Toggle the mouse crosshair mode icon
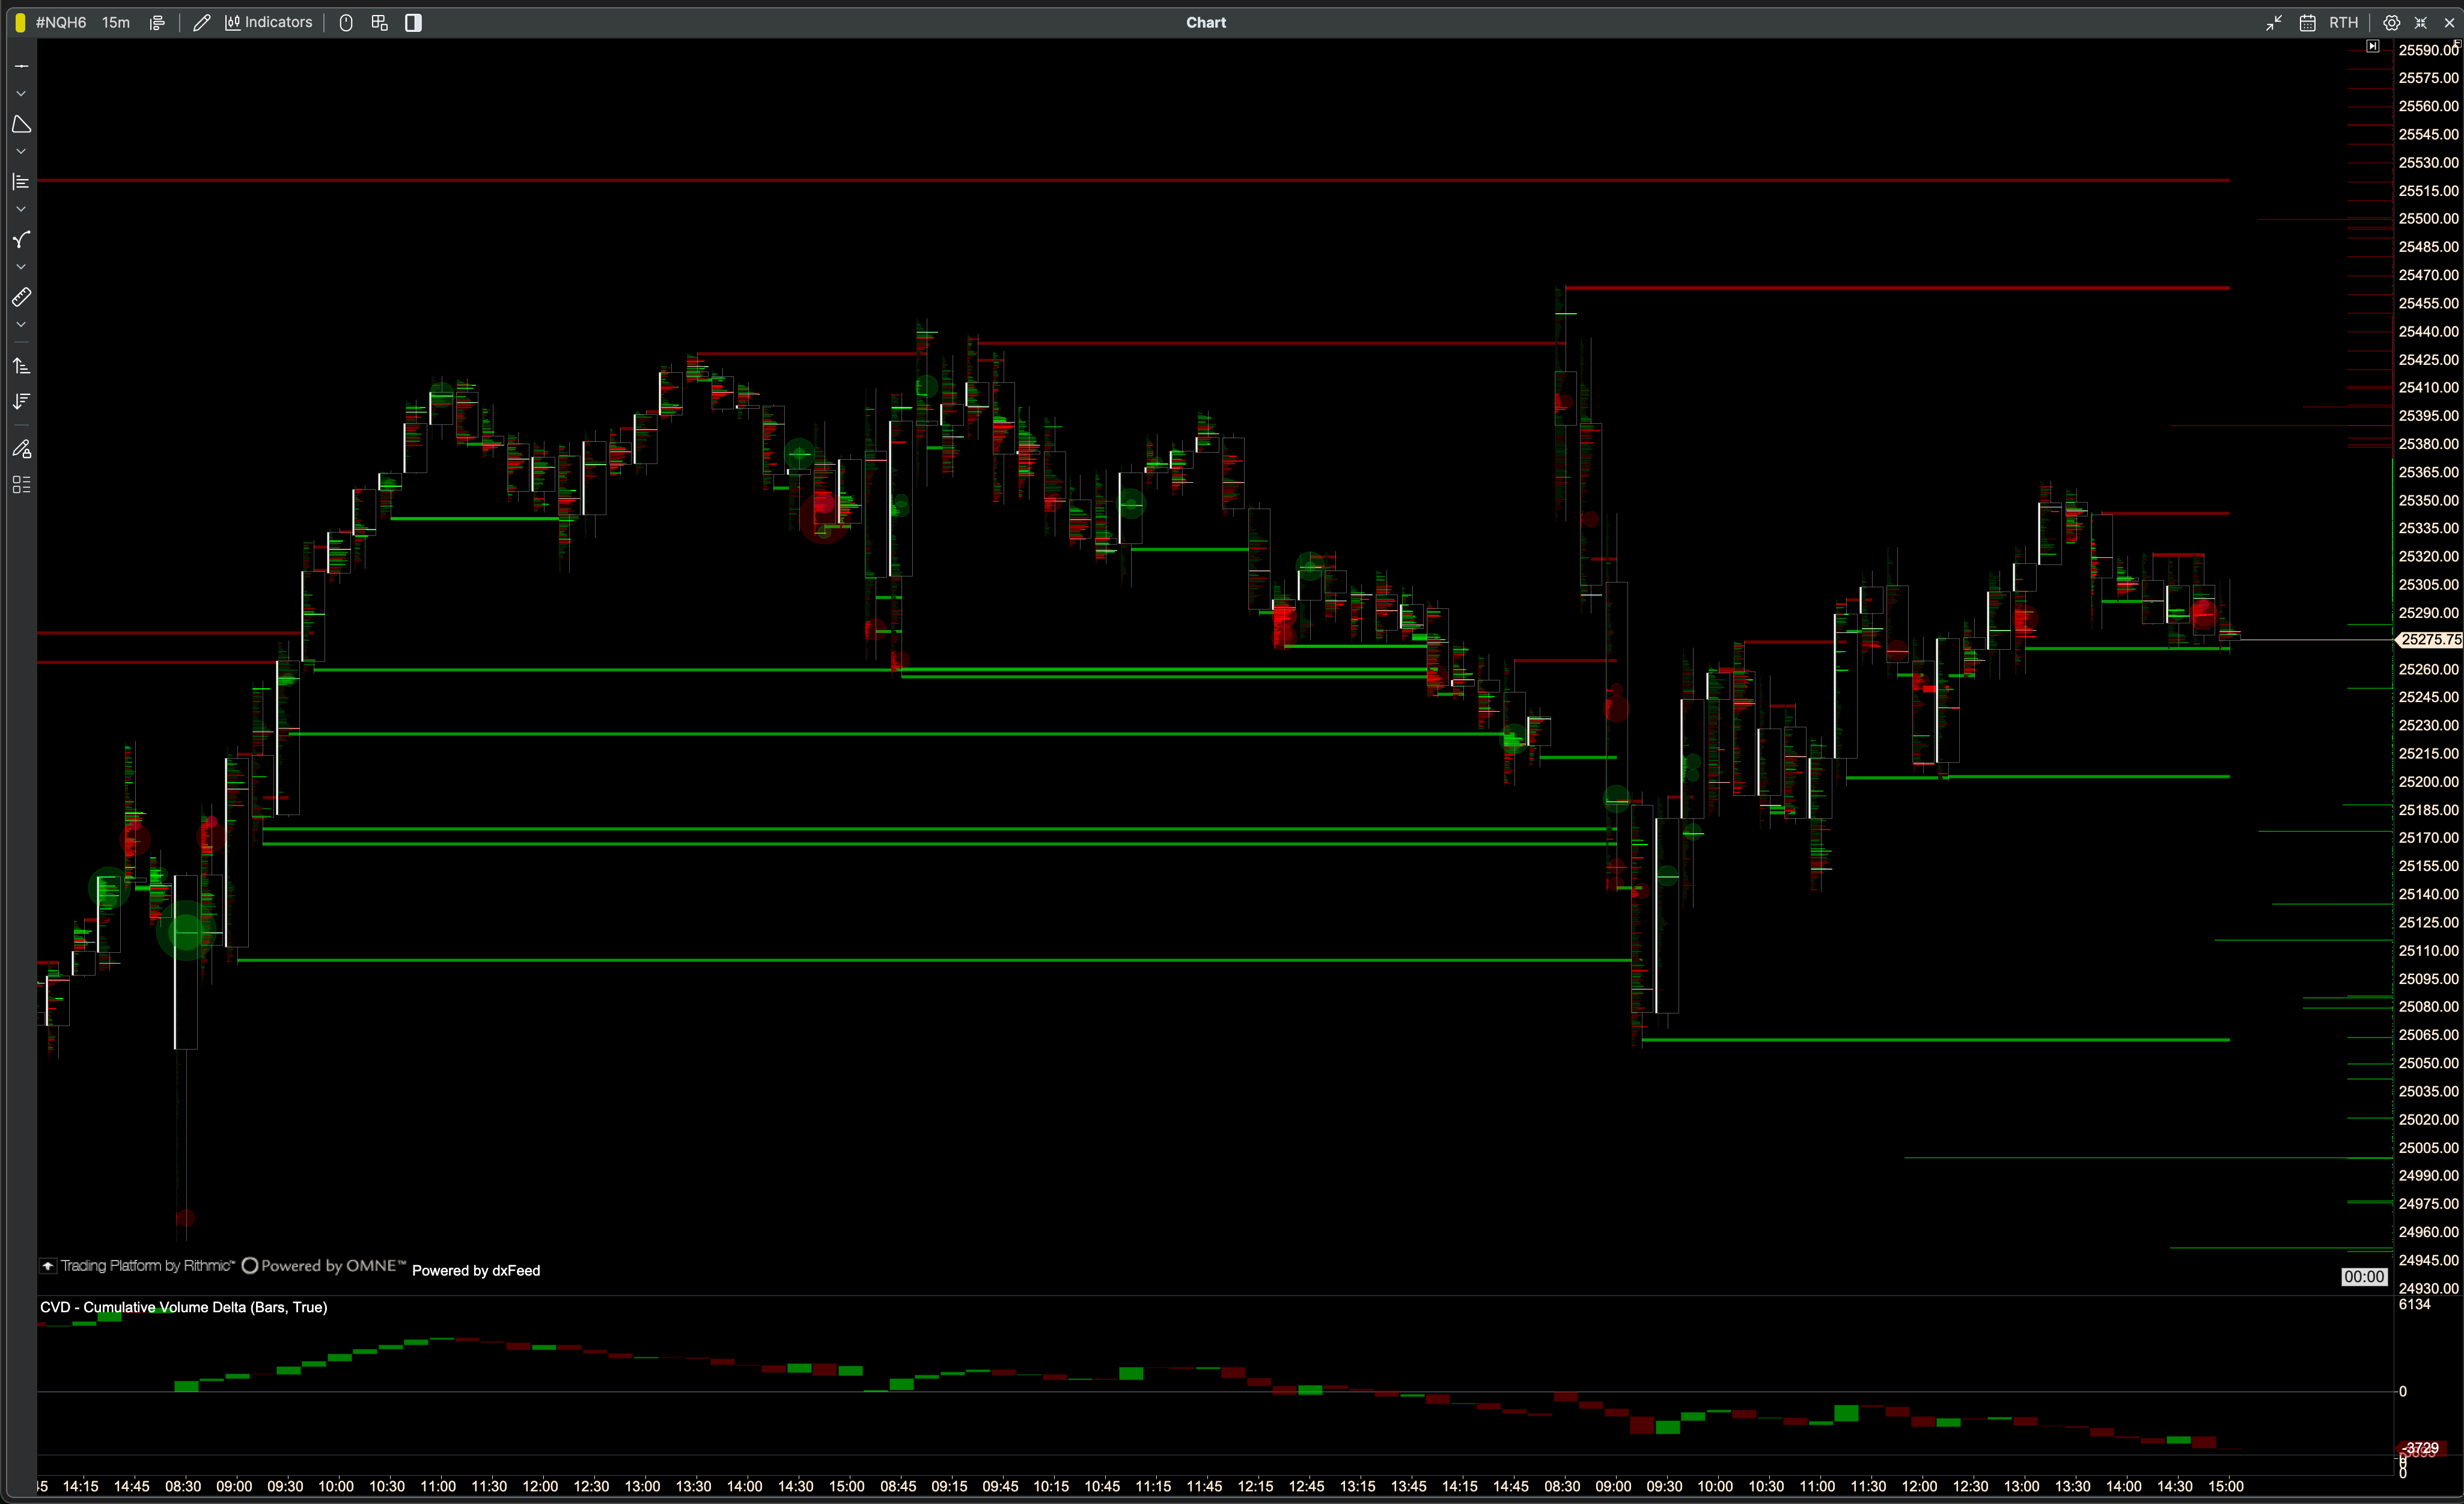Screen dimensions: 2464x1504 346,22
